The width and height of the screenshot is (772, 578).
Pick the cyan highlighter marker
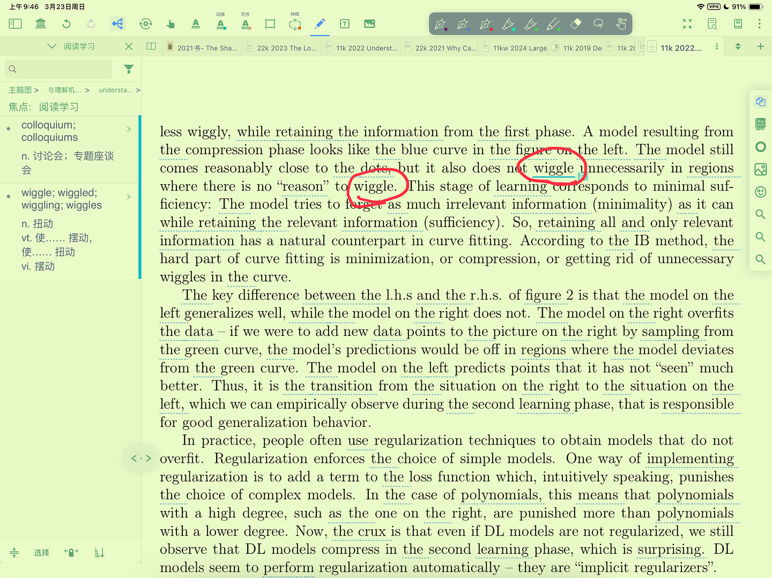point(508,24)
